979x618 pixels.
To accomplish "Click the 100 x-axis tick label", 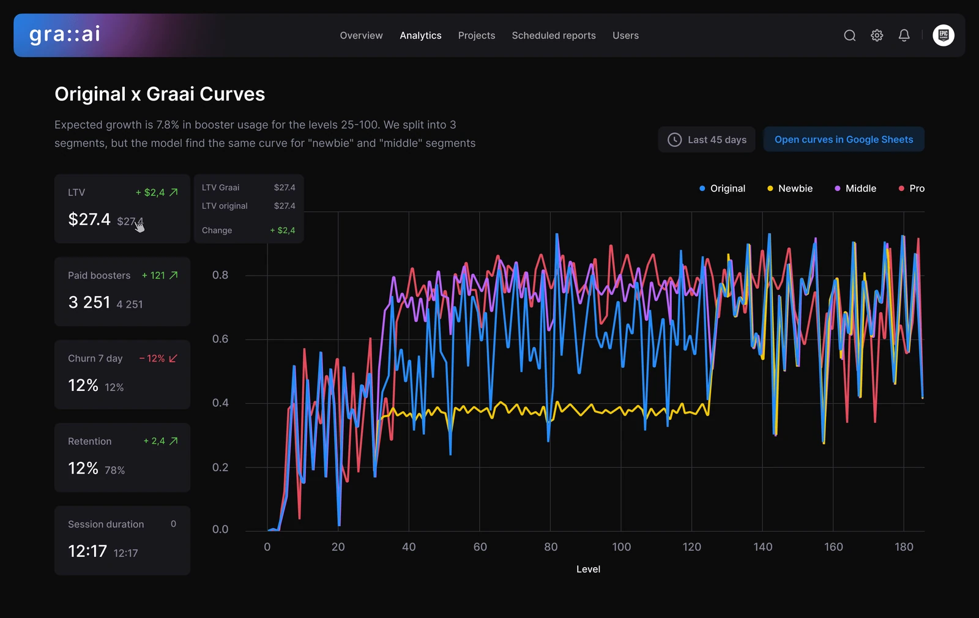I will click(621, 547).
